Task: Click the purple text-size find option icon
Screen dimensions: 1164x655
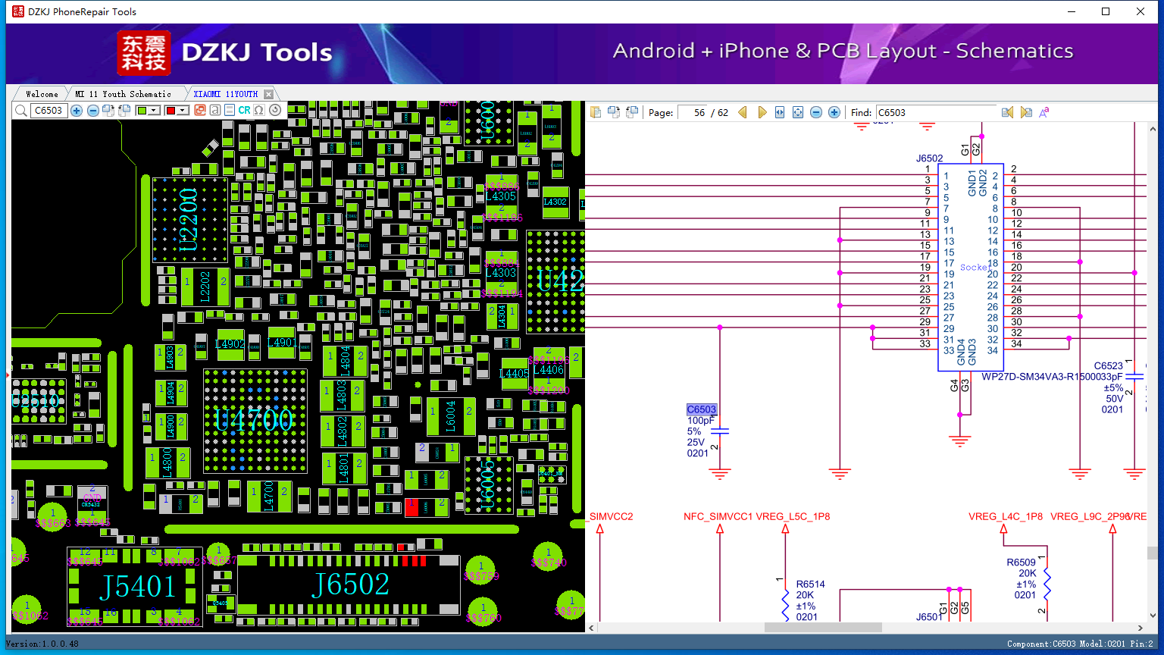Action: 1044,112
